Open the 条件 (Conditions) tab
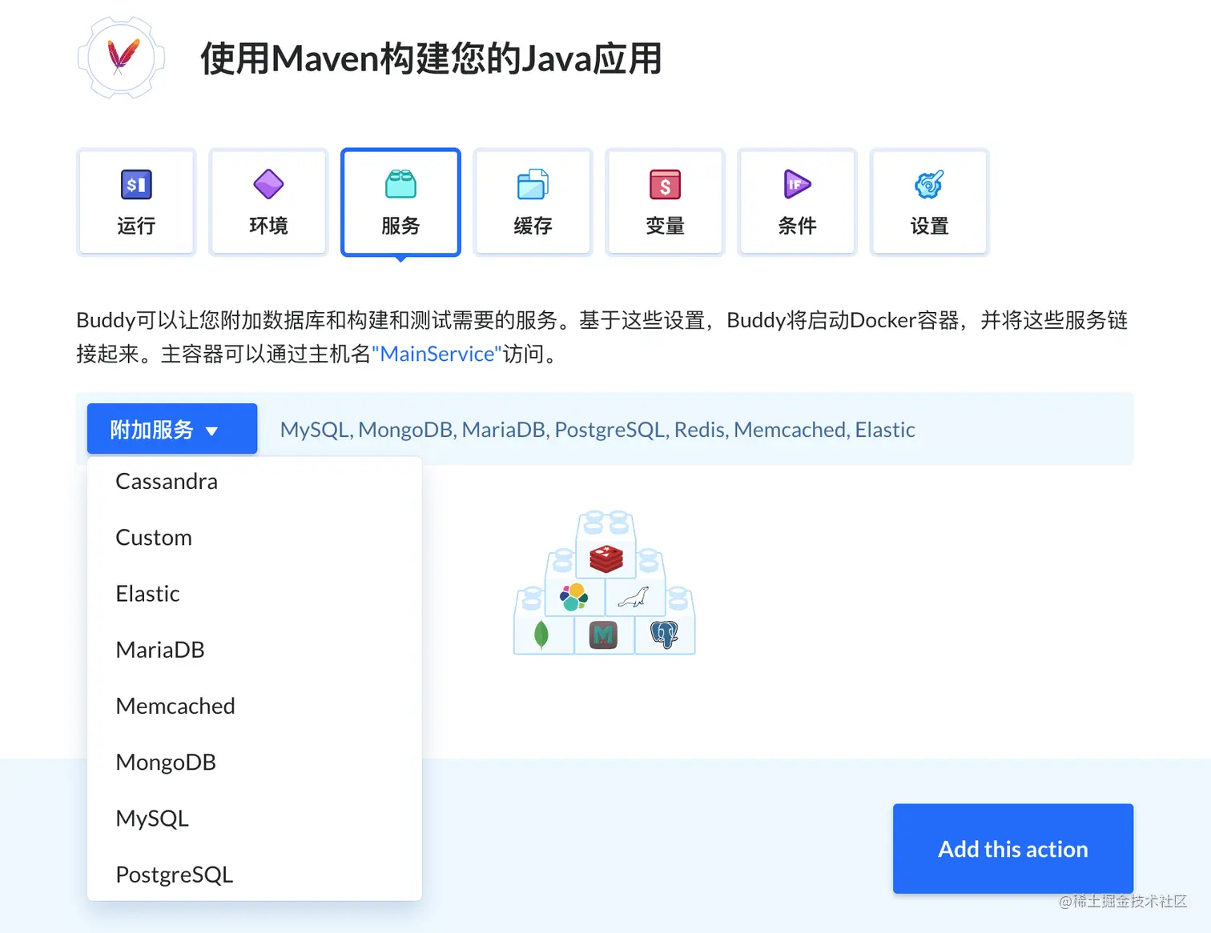 797,202
